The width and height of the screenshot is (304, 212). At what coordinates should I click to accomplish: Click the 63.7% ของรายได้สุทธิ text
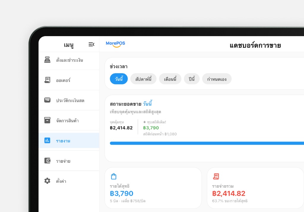pos(230,201)
